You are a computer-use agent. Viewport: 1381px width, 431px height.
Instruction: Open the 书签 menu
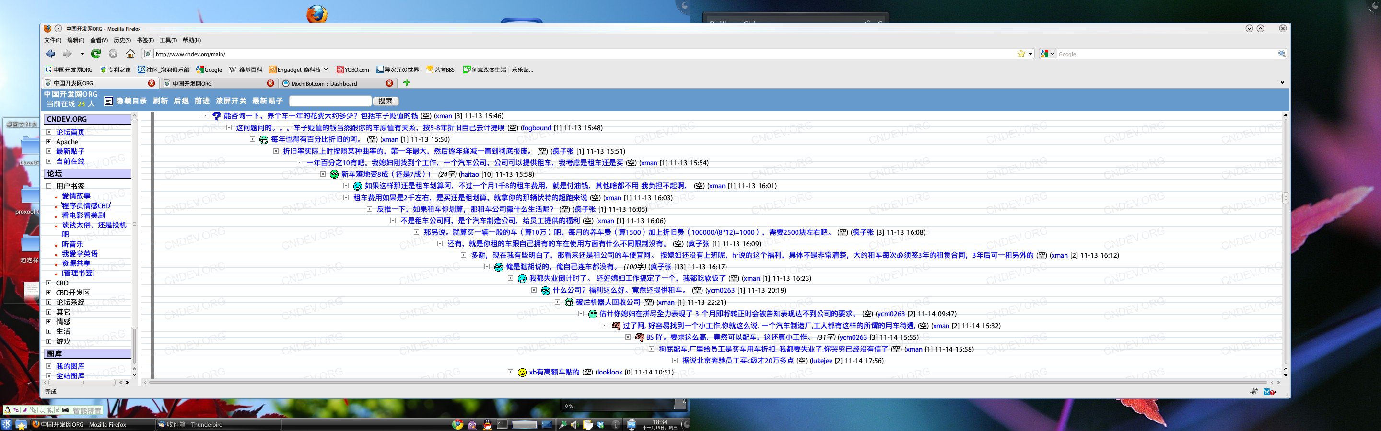tap(145, 40)
